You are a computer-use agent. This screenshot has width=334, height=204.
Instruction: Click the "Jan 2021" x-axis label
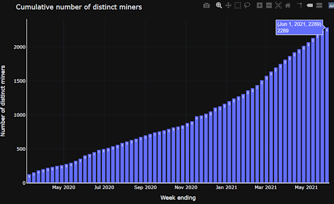227,188
